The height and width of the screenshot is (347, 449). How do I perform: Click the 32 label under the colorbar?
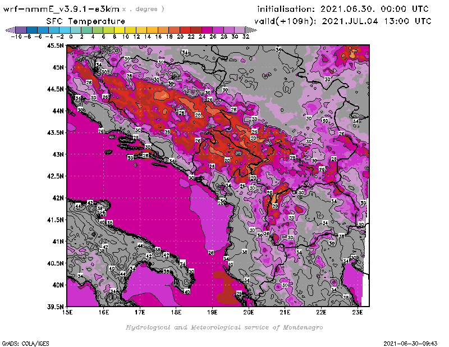click(x=246, y=36)
